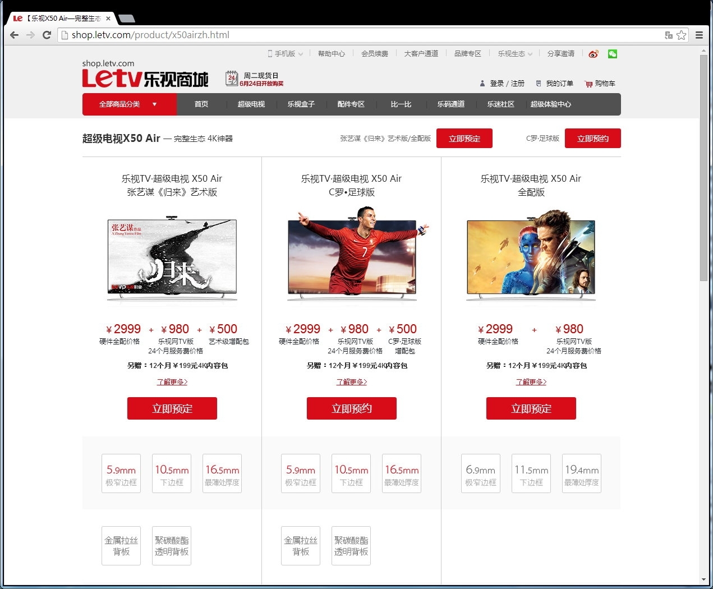Click 5.9mm 极窄边框 box in art edition column
713x589 pixels.
(x=121, y=473)
